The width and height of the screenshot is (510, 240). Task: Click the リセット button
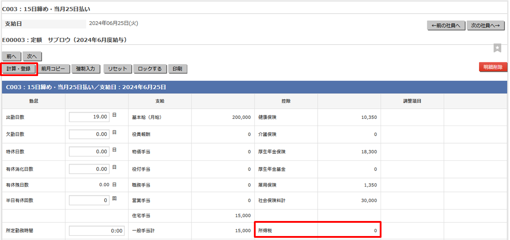(117, 69)
